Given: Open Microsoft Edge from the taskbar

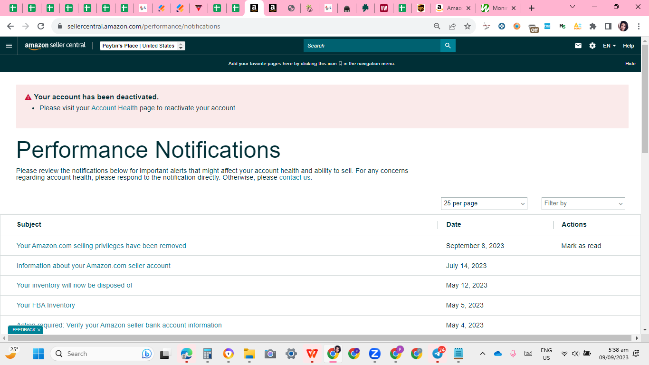Looking at the screenshot, I should pos(186,354).
